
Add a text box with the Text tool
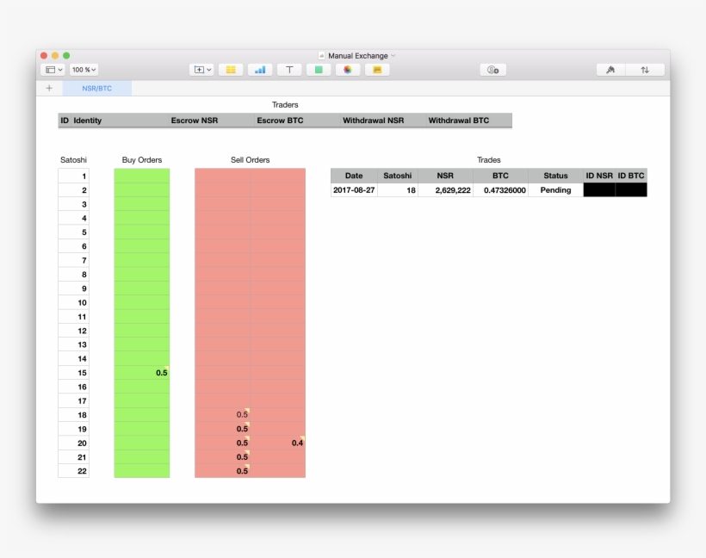pos(289,70)
